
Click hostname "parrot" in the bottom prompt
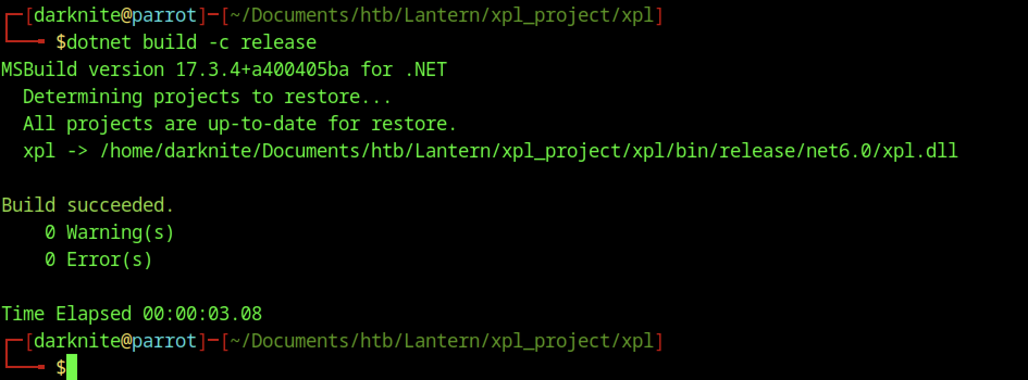point(164,341)
